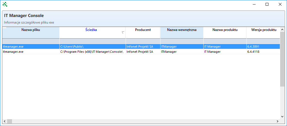Click horizontal scrollbar left arrow
This screenshot has height=126, width=287.
click(5, 121)
